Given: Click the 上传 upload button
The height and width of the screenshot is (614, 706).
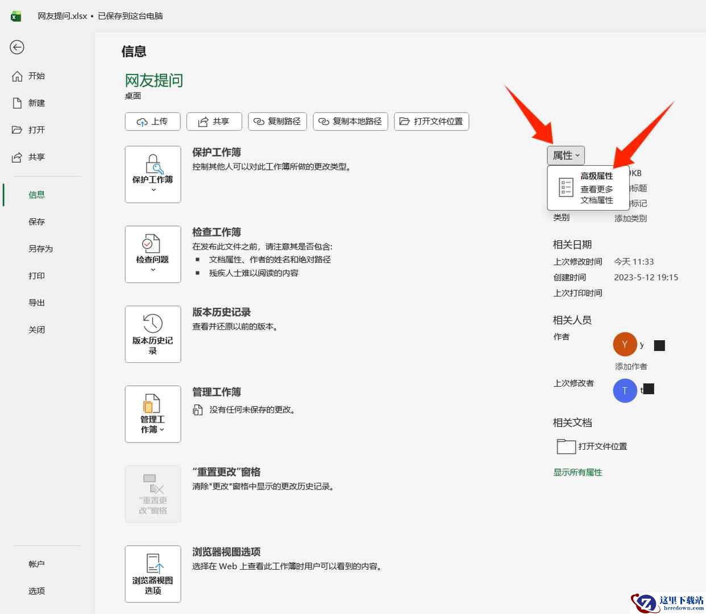Looking at the screenshot, I should pos(152,122).
